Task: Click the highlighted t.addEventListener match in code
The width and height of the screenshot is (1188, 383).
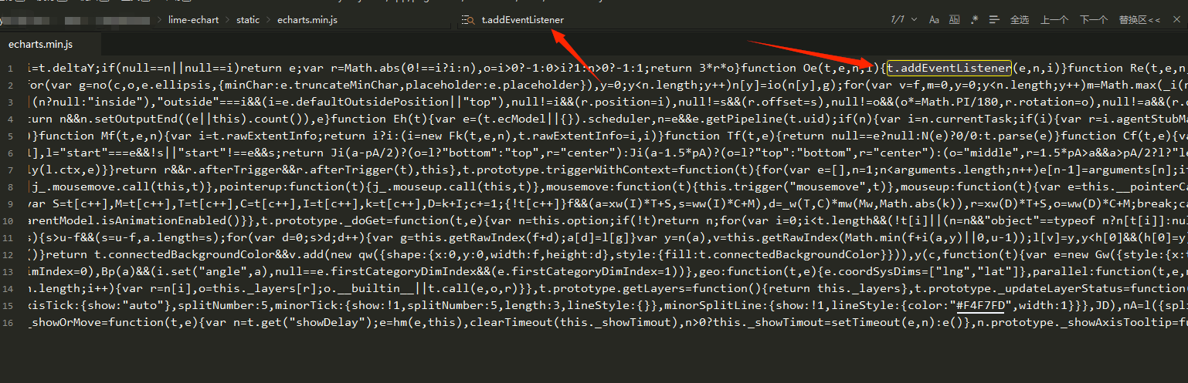Action: (949, 69)
